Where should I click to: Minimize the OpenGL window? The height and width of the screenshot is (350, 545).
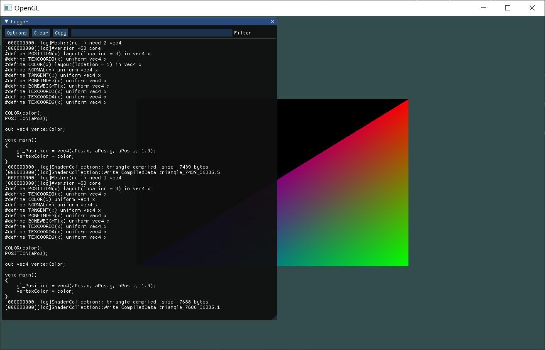click(483, 8)
